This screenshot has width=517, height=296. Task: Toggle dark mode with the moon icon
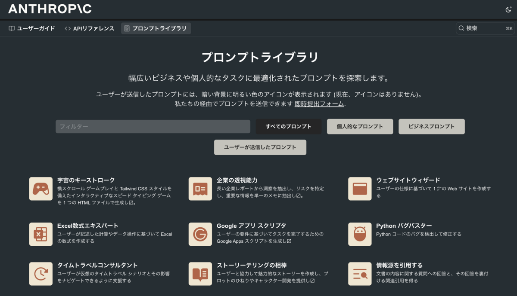coord(508,9)
